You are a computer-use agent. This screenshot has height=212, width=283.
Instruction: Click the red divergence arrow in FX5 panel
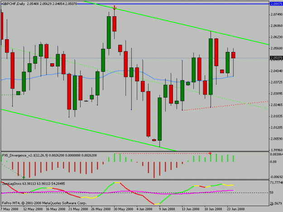210,153
